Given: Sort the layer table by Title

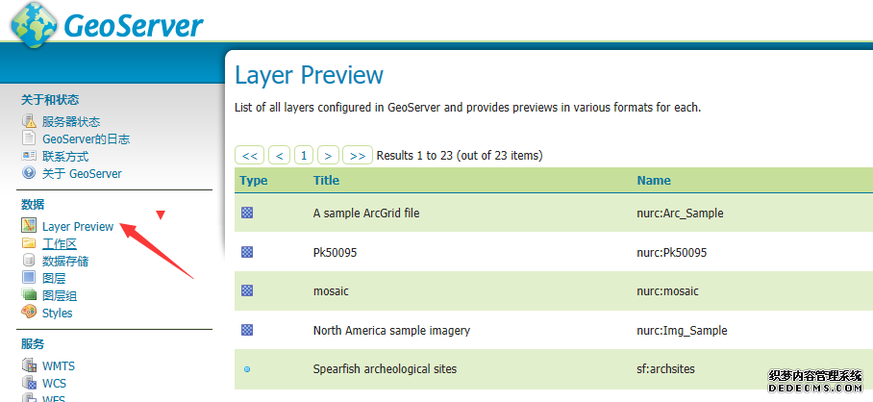Looking at the screenshot, I should [x=326, y=180].
